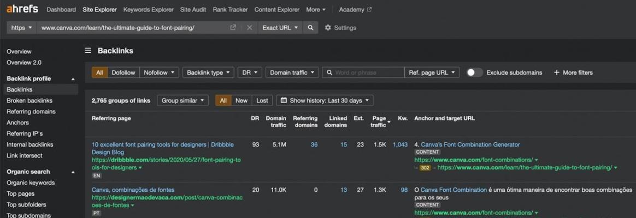
Task: Open the DR filter dropdown
Action: pos(250,72)
